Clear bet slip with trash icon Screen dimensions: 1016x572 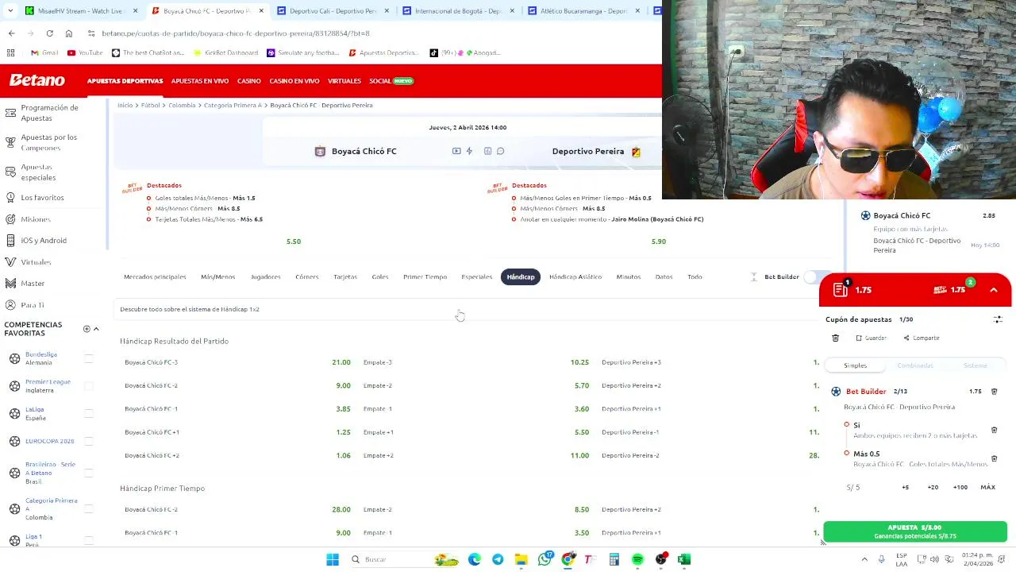(835, 338)
